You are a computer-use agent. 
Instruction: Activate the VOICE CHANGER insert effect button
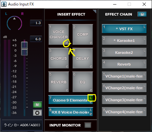(59, 34)
